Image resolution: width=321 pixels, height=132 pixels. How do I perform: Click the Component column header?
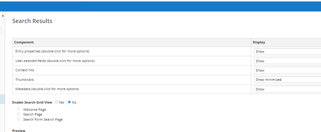[x=24, y=42]
